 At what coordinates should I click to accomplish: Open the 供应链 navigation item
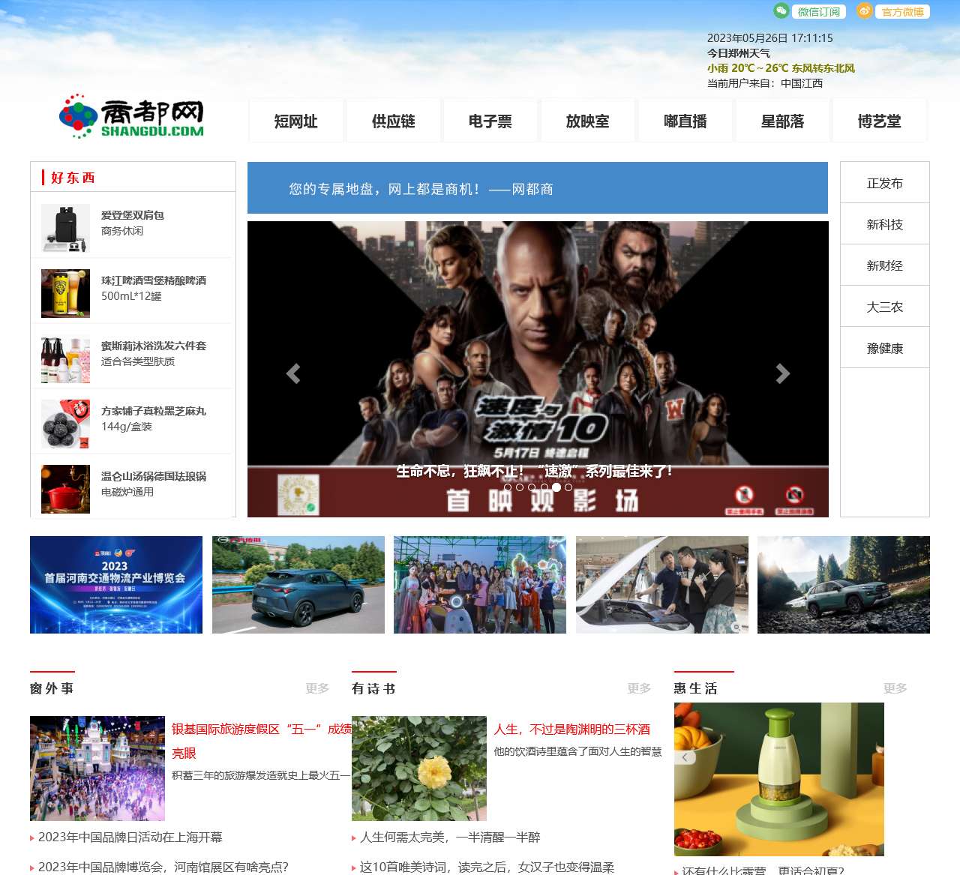(394, 121)
